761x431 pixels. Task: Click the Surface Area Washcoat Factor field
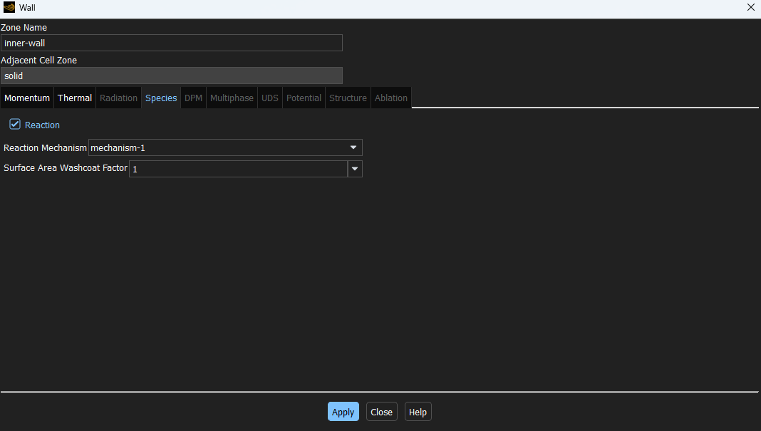238,169
